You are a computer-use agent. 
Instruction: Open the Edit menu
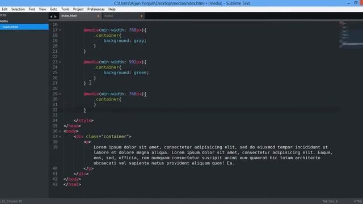pyautogui.click(x=5, y=9)
